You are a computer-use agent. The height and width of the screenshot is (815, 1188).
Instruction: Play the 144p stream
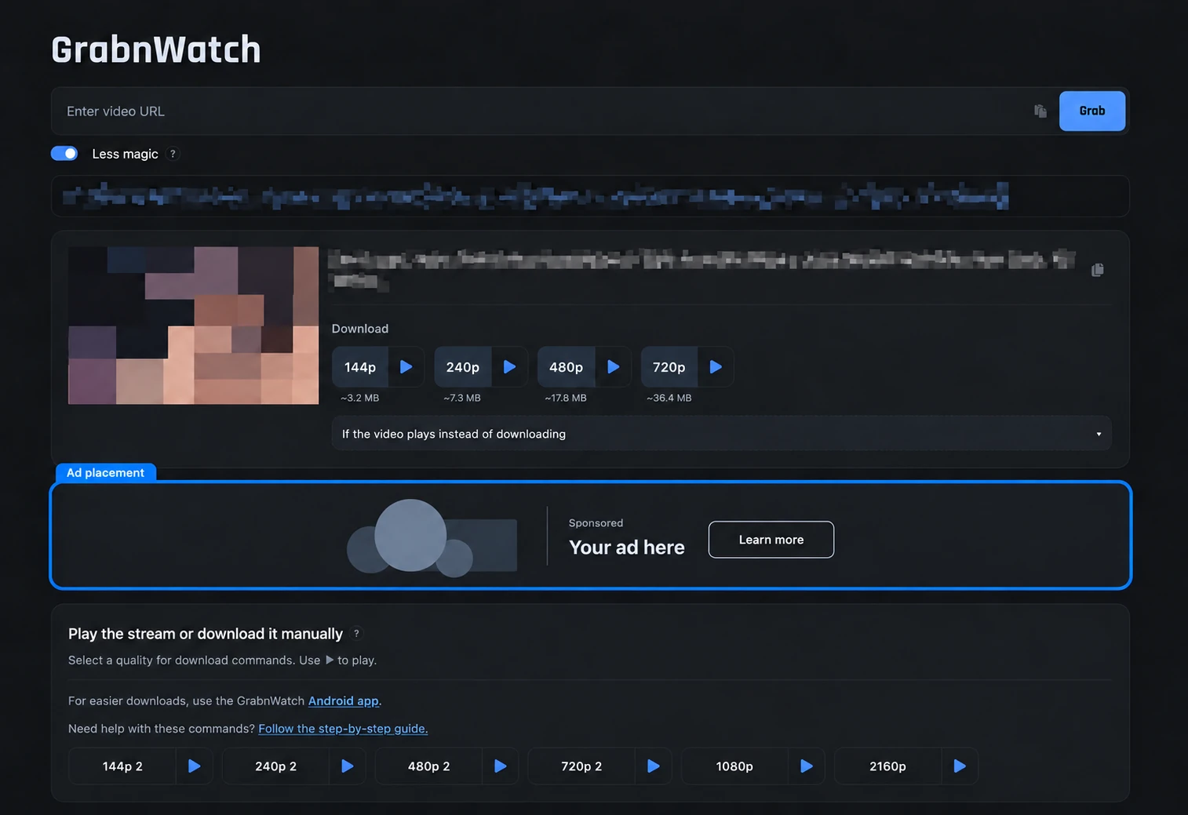[406, 367]
